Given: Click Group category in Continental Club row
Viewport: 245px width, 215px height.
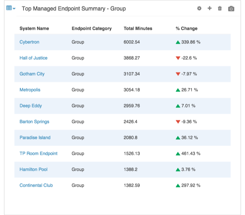Looking at the screenshot, I should point(78,185).
